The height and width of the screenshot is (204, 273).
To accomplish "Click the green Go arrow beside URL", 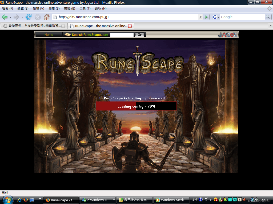I will click(x=206, y=17).
